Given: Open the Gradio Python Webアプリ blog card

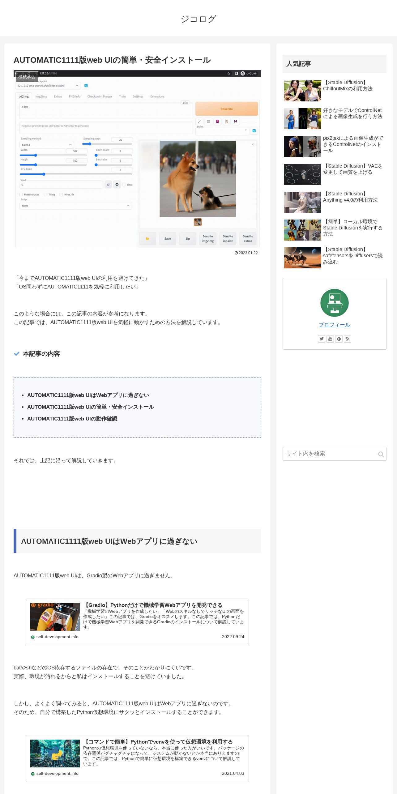Looking at the screenshot, I should (137, 622).
